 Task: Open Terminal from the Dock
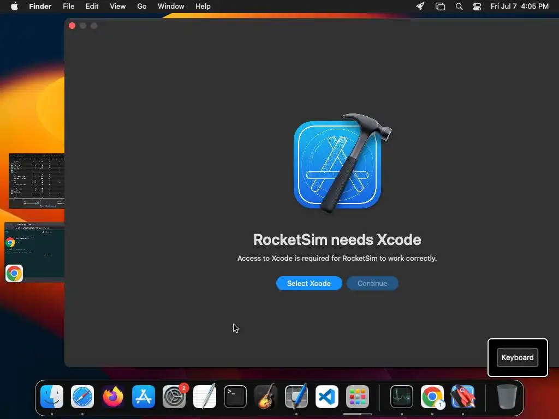(x=235, y=397)
